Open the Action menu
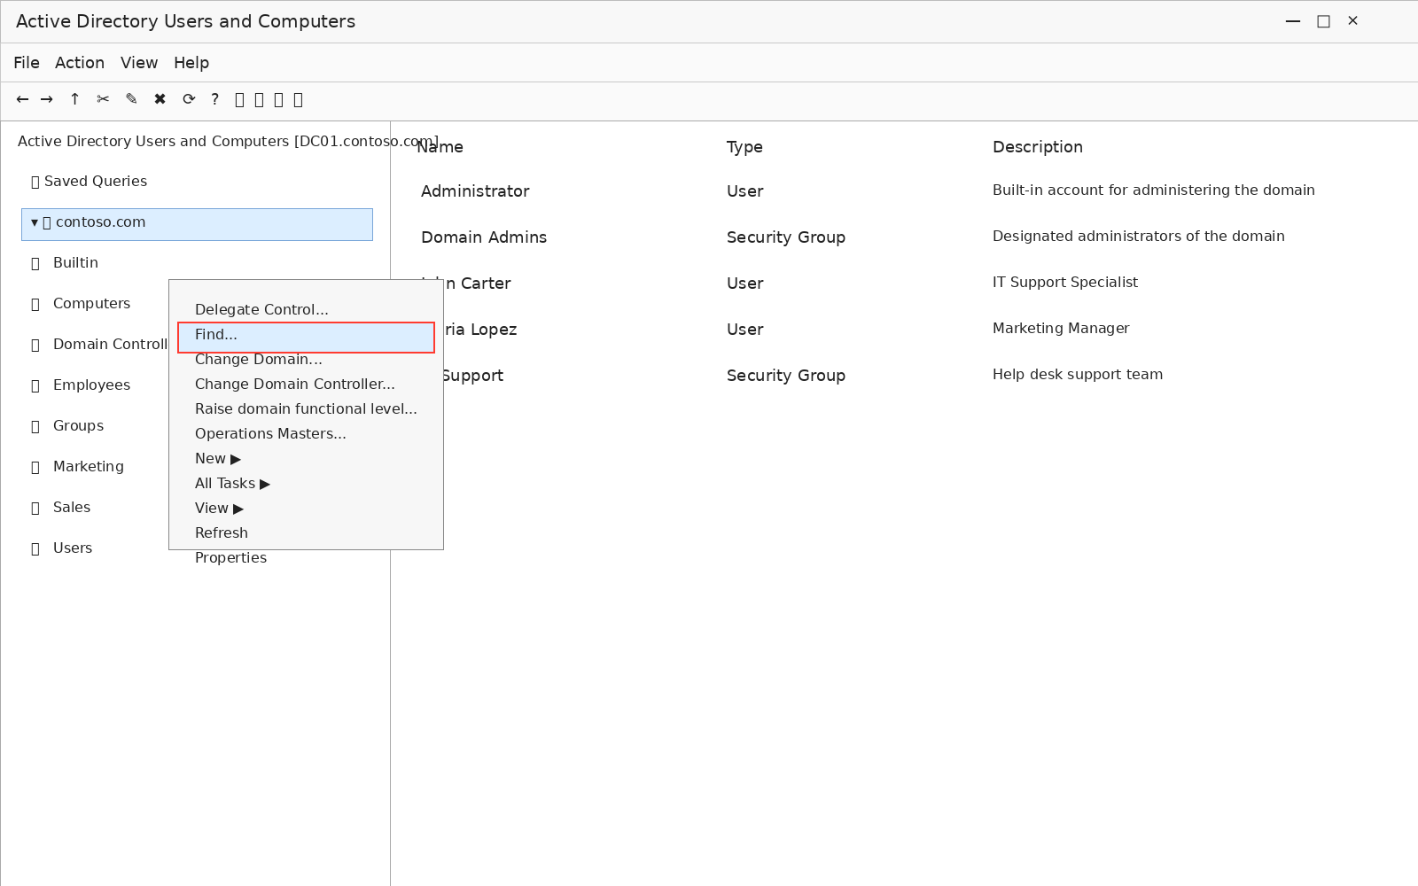1418x886 pixels. (x=80, y=63)
